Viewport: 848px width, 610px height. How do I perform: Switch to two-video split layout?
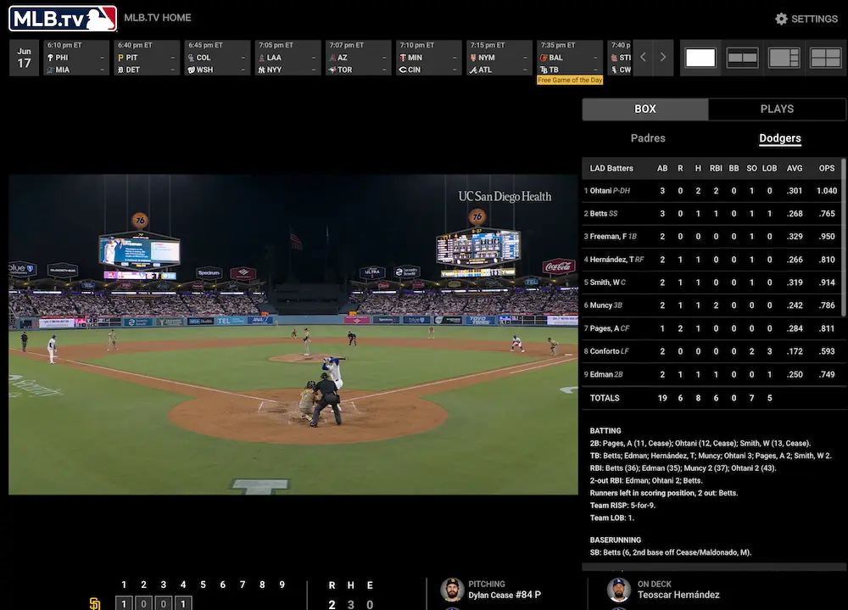pos(742,58)
